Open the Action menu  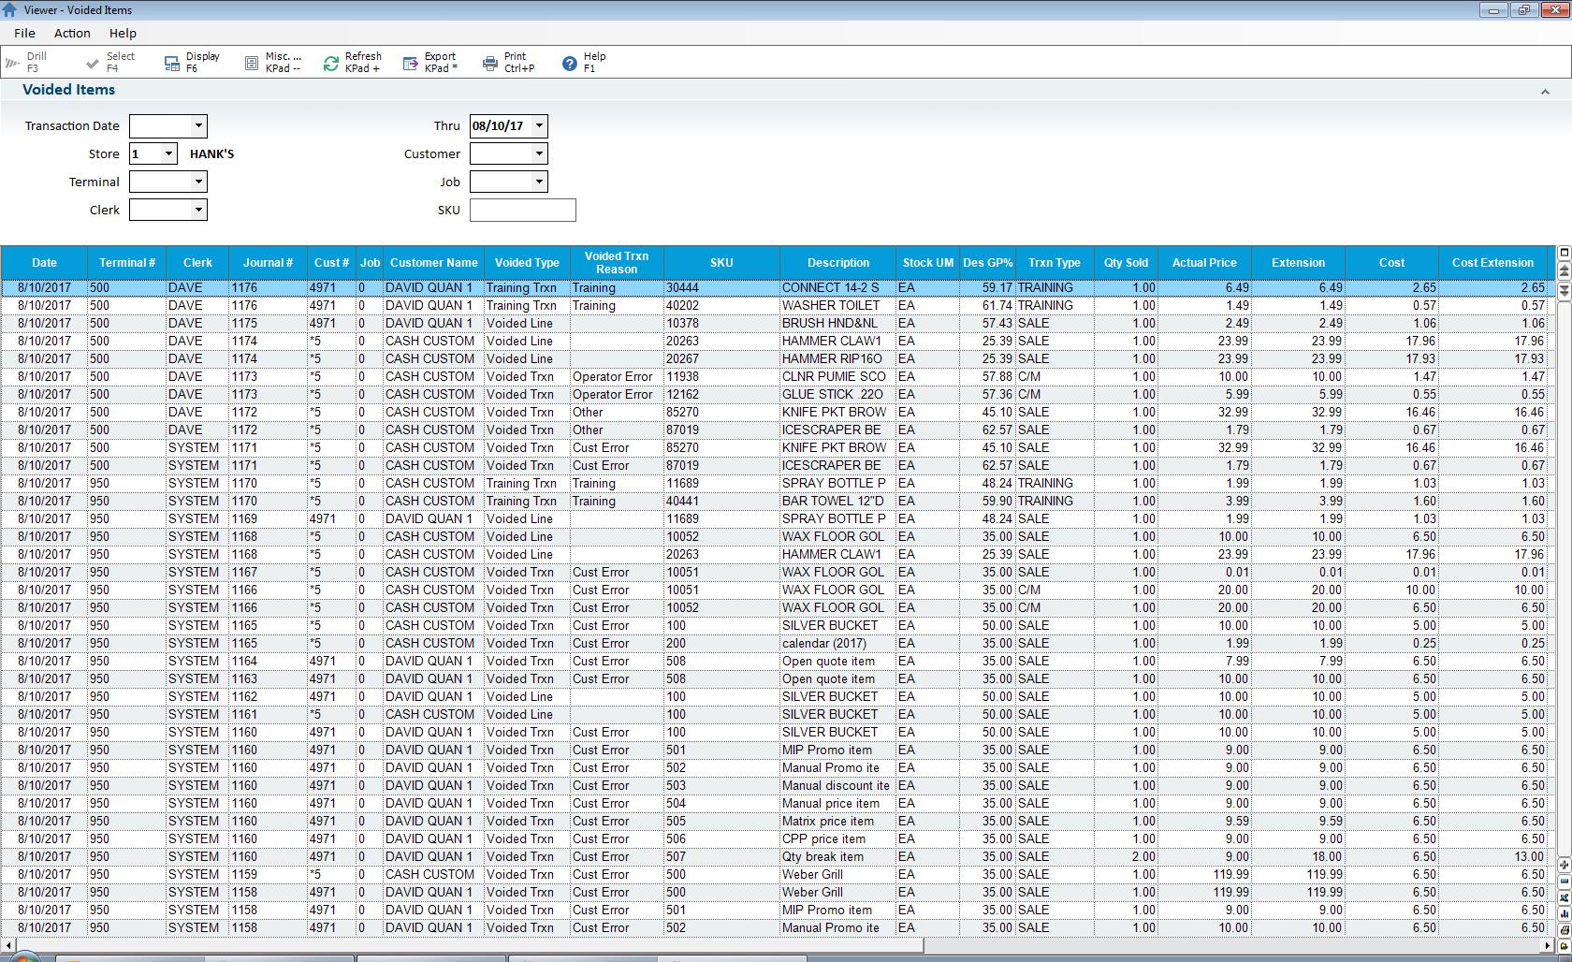(72, 33)
